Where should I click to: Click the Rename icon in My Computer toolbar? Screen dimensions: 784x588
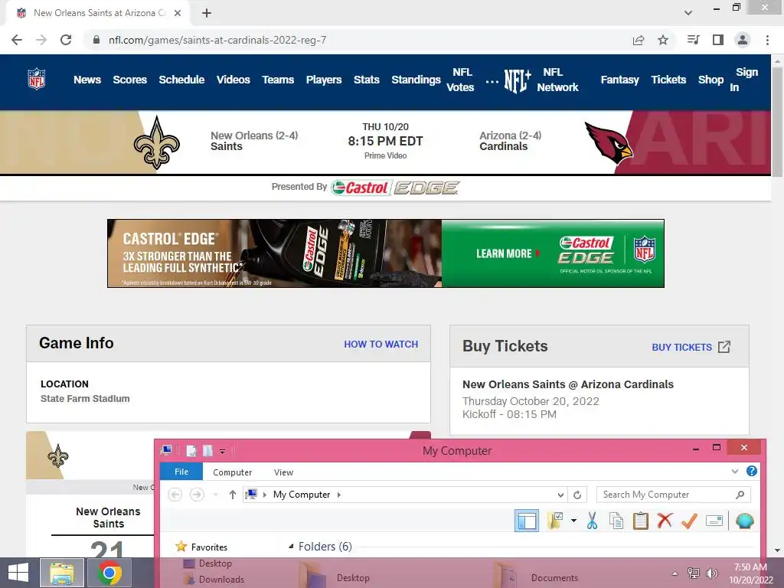tap(714, 521)
